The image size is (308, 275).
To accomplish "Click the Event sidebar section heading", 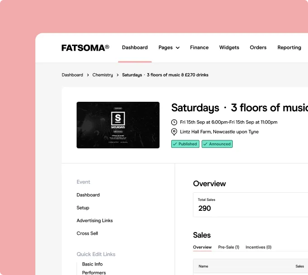I will [83, 182].
